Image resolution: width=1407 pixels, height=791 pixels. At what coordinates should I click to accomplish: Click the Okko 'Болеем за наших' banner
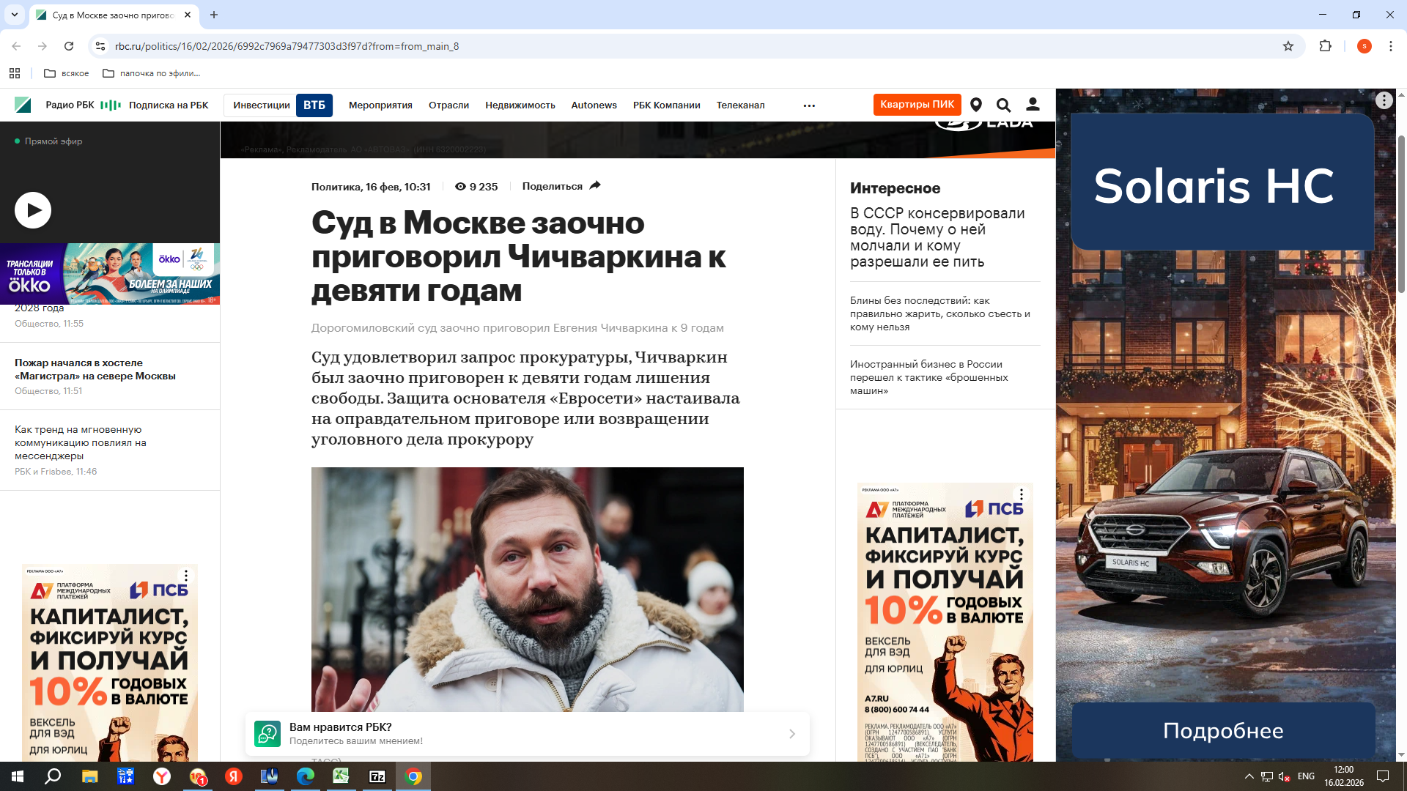pyautogui.click(x=110, y=274)
